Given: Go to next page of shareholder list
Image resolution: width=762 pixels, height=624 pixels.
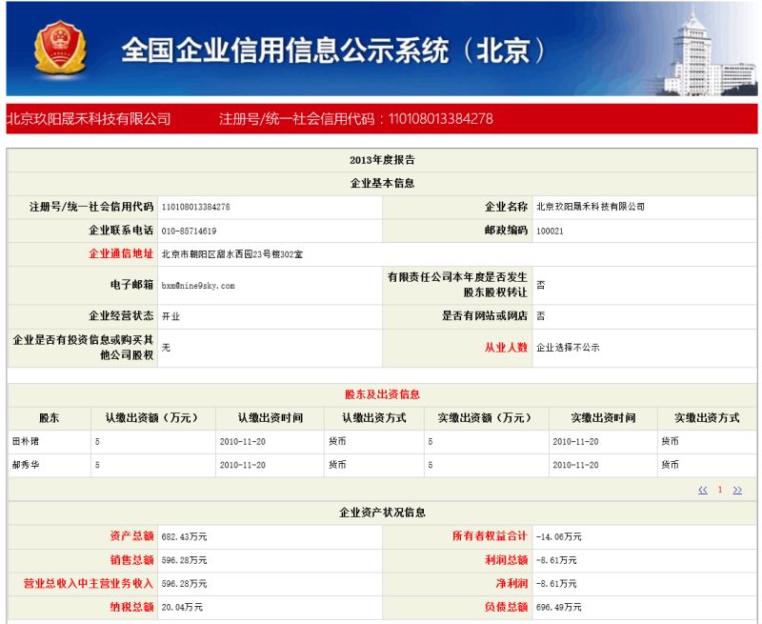Looking at the screenshot, I should 737,490.
